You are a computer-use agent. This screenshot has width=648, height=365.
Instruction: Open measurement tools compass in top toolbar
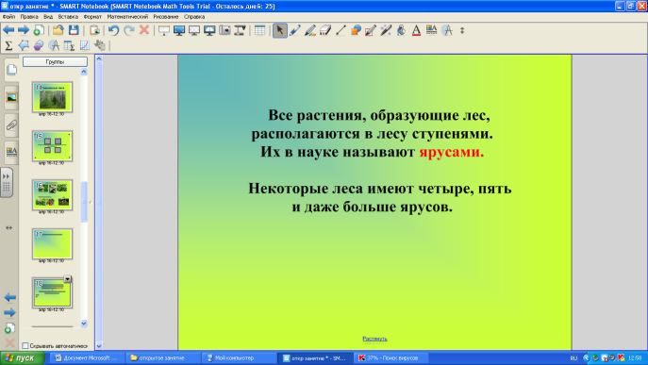[447, 30]
